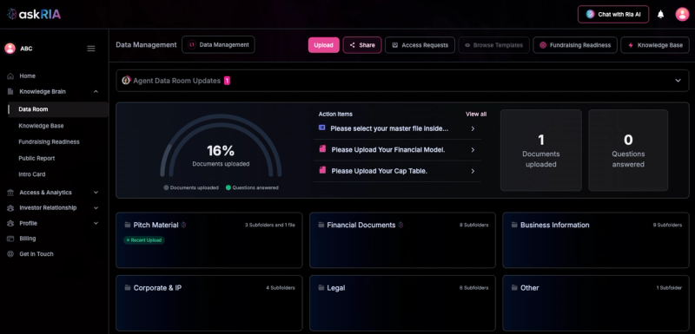Open the user avatar in top bar
Image resolution: width=695 pixels, height=334 pixels.
click(x=682, y=14)
